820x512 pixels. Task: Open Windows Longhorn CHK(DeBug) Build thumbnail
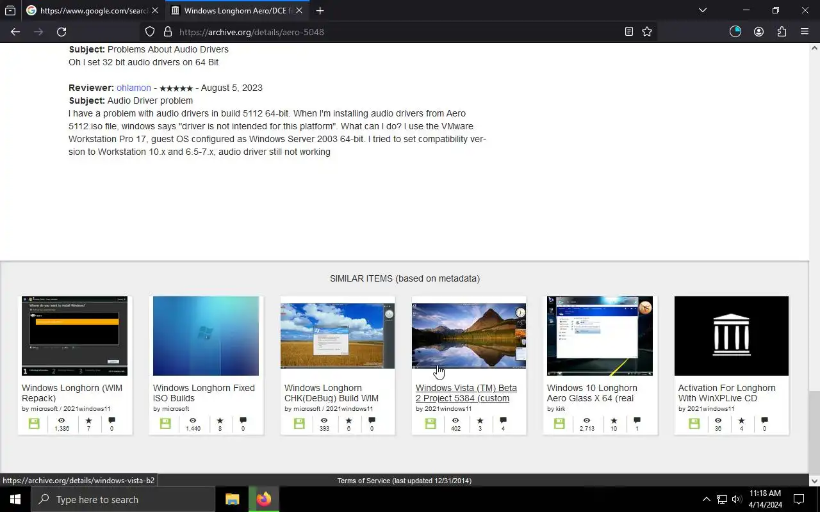338,336
